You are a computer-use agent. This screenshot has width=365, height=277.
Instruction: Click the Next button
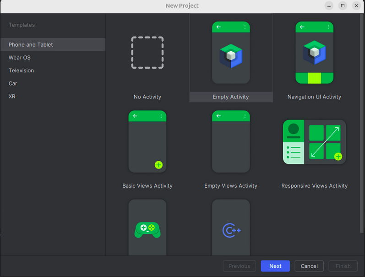tap(275, 266)
